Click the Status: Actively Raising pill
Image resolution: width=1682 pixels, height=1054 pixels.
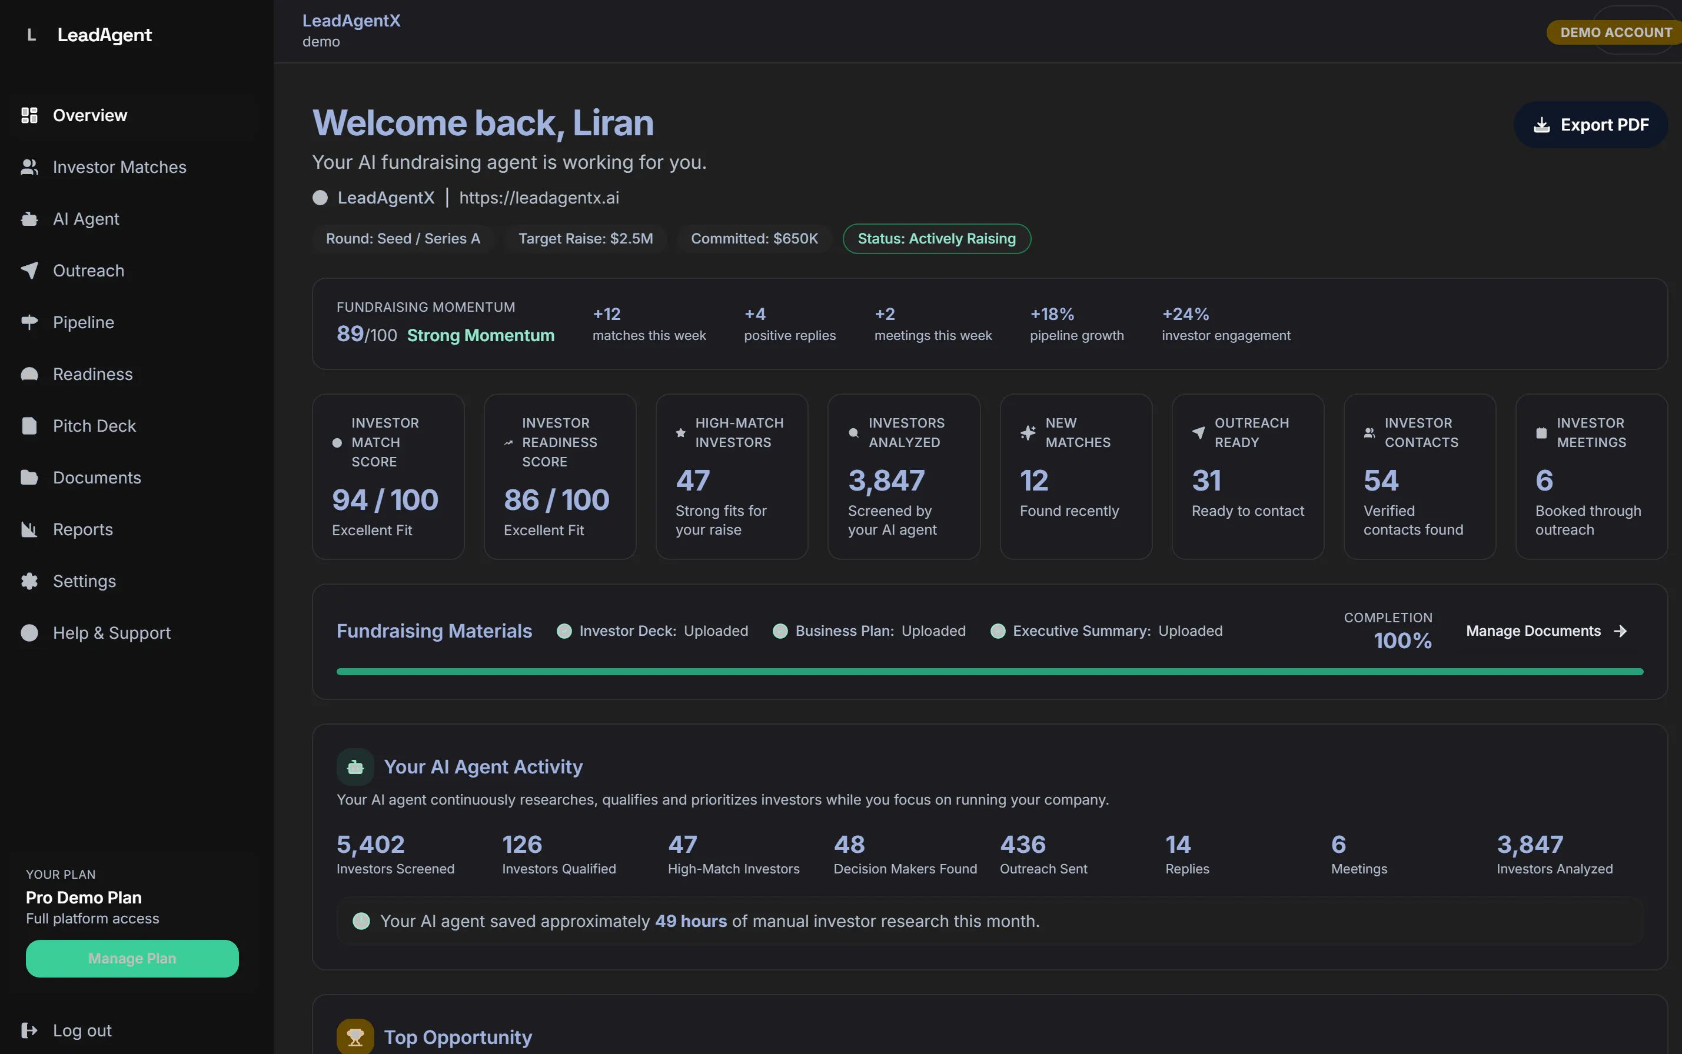[936, 238]
